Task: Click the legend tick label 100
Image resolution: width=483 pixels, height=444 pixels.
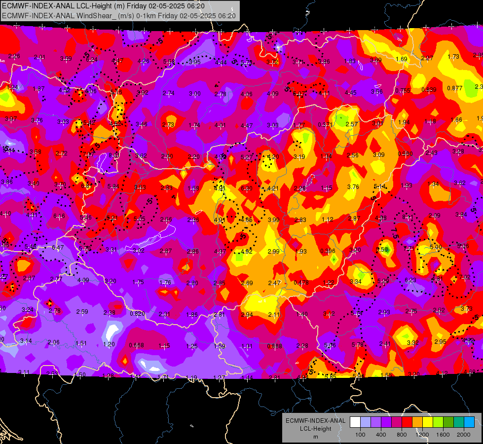Action: click(360, 435)
